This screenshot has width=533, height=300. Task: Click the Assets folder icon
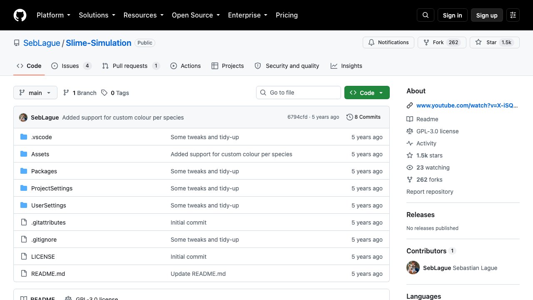tap(24, 154)
